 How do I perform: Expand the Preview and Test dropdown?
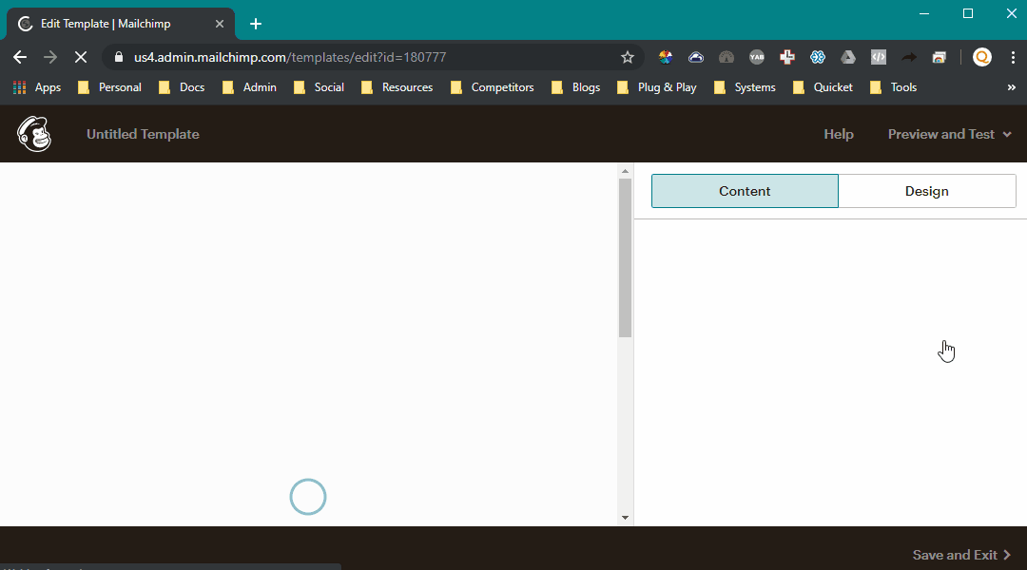(x=950, y=134)
